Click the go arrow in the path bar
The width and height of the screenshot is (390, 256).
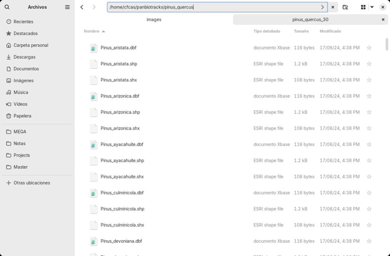(x=323, y=7)
